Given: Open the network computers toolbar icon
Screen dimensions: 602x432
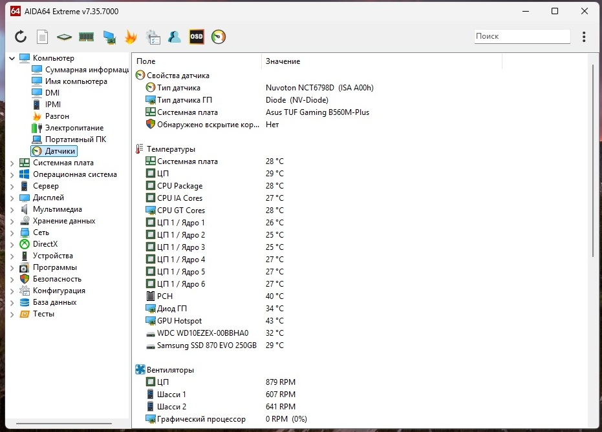Looking at the screenshot, I should [x=109, y=37].
